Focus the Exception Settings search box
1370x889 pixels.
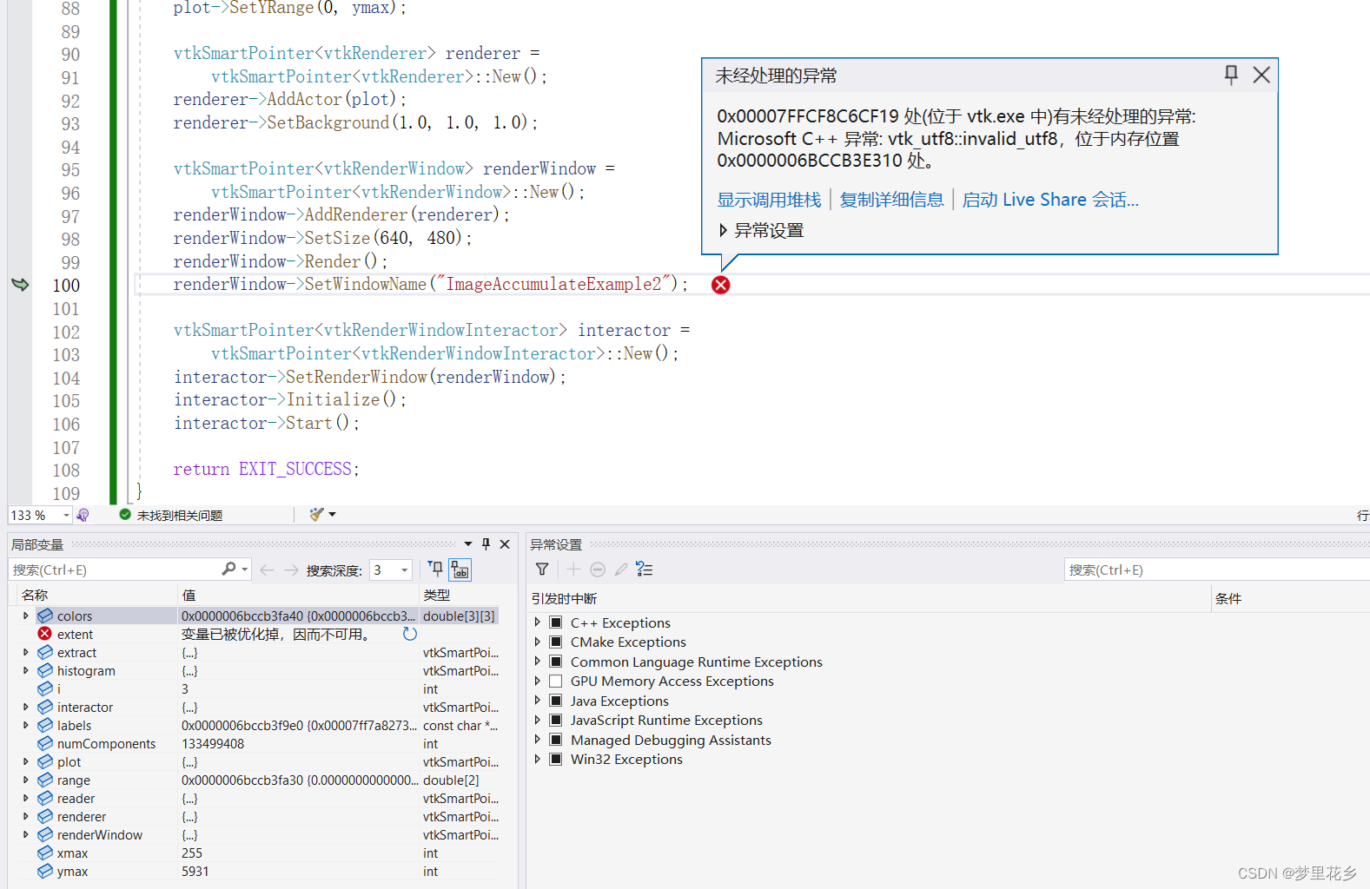pos(1216,570)
